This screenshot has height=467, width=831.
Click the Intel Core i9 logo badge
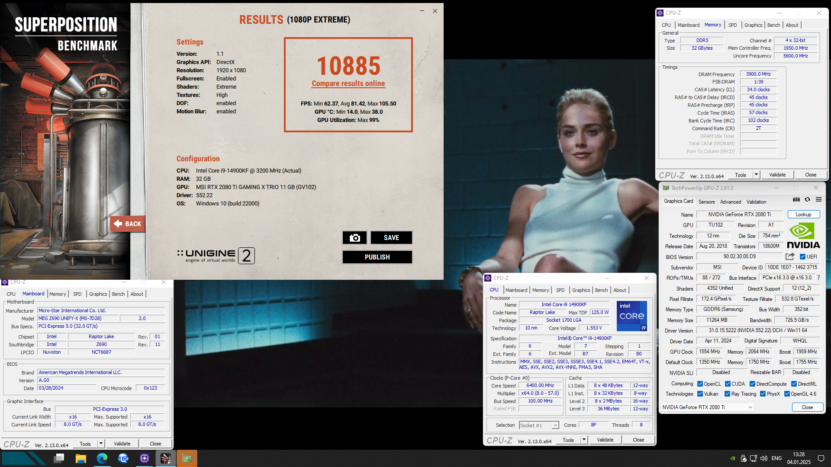pyautogui.click(x=631, y=316)
